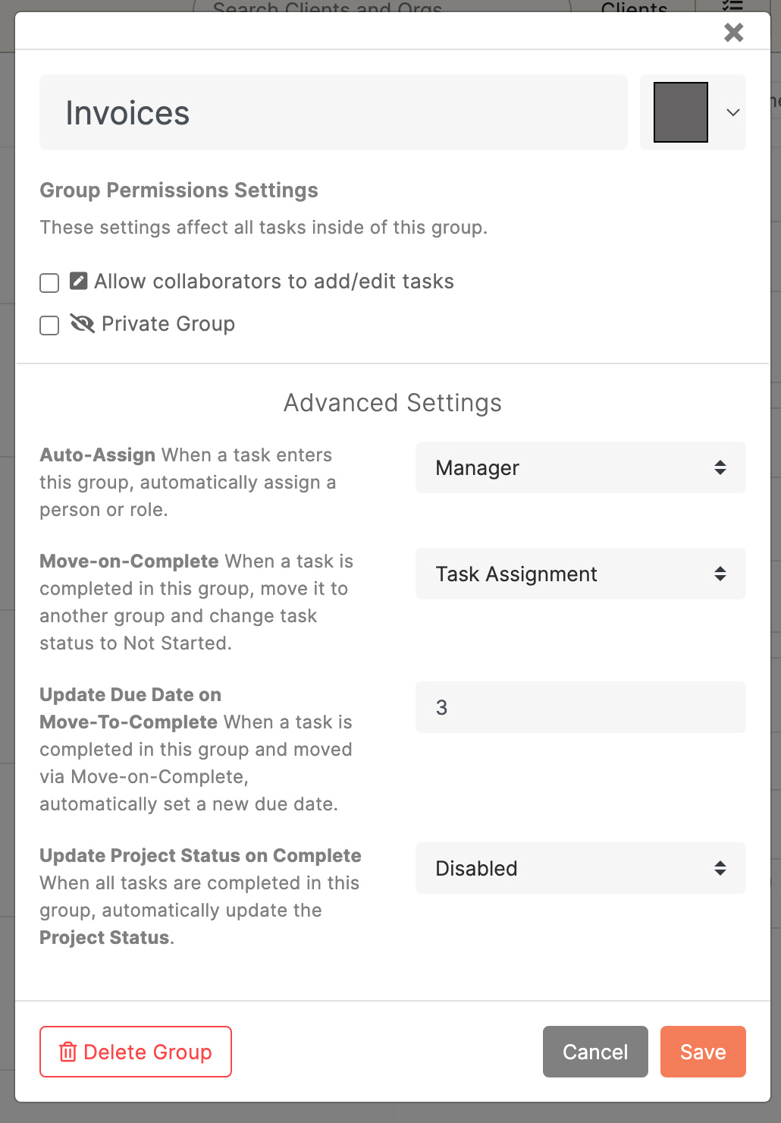Save the group settings
This screenshot has width=781, height=1123.
tap(703, 1052)
